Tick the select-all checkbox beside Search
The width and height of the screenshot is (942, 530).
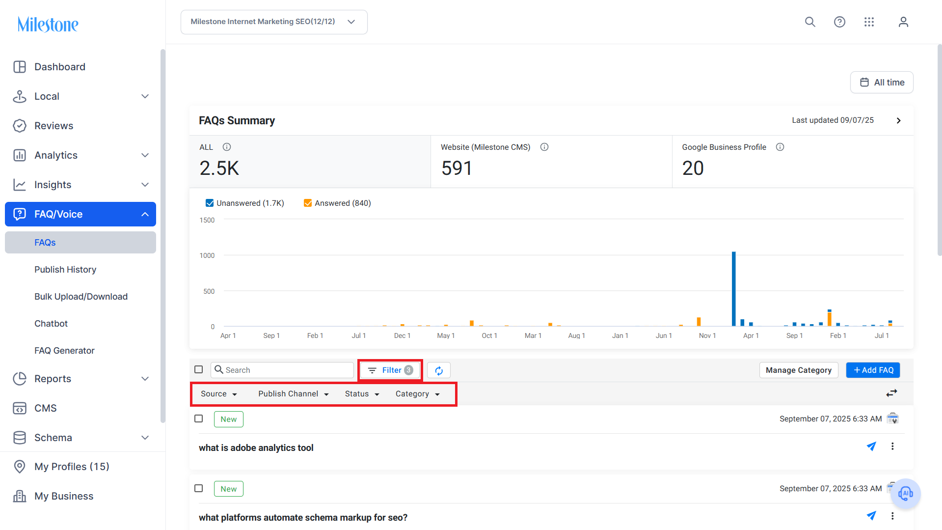pyautogui.click(x=199, y=369)
